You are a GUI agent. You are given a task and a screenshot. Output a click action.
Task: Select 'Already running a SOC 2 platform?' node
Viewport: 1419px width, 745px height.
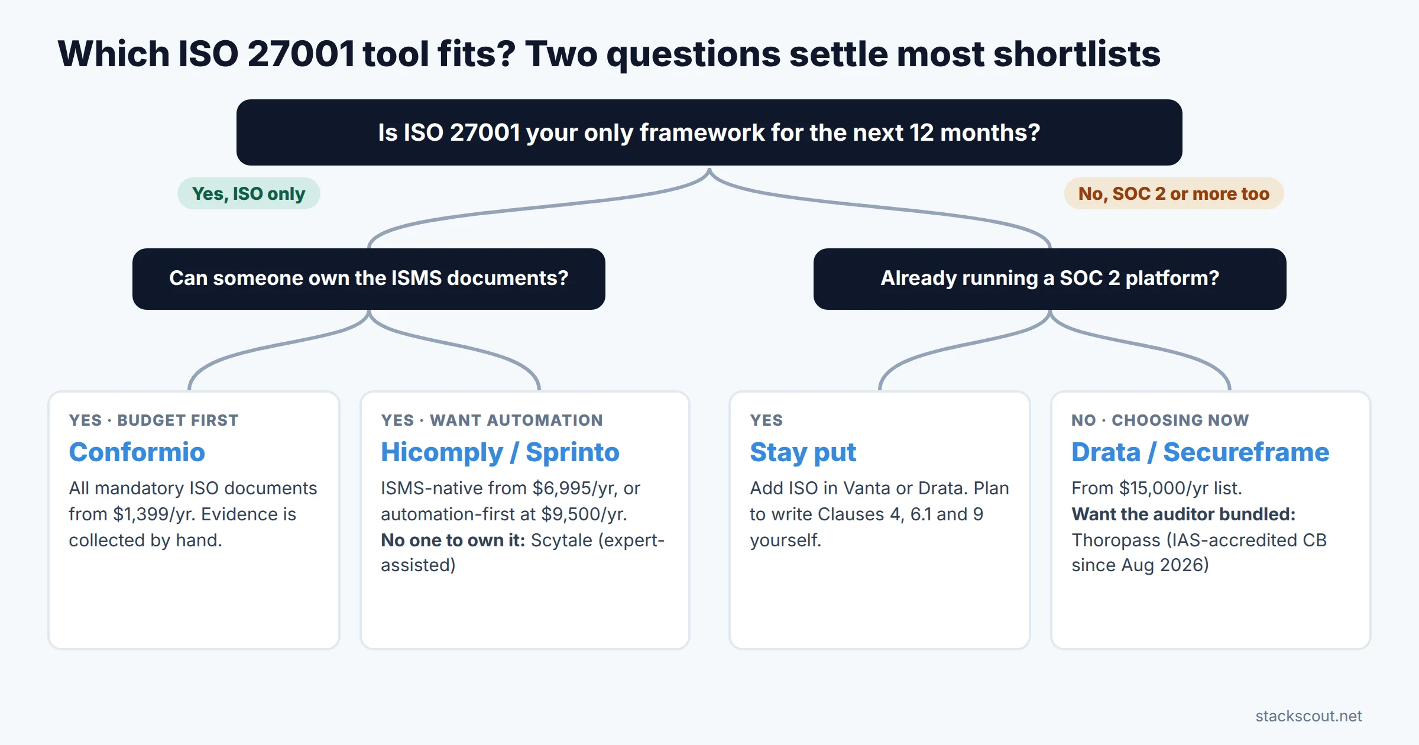[1049, 278]
